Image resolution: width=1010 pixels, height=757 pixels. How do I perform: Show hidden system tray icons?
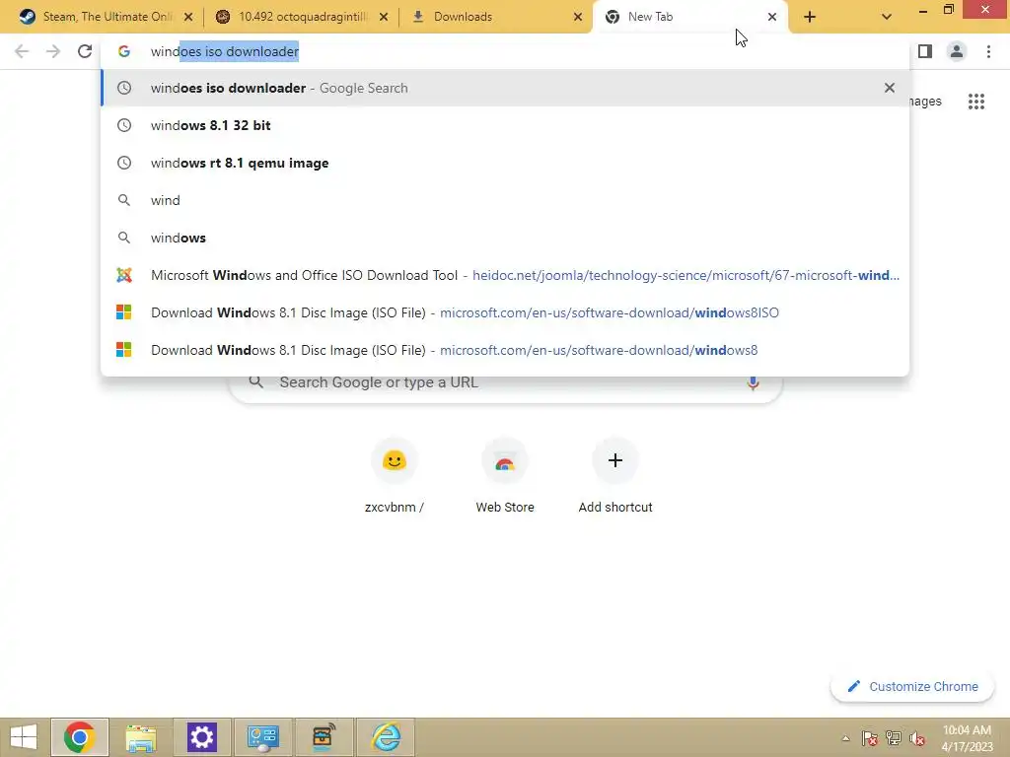[x=845, y=738]
